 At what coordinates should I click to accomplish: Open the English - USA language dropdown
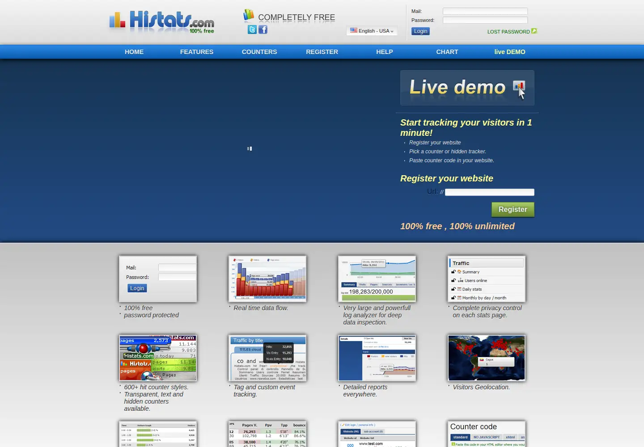coord(372,31)
